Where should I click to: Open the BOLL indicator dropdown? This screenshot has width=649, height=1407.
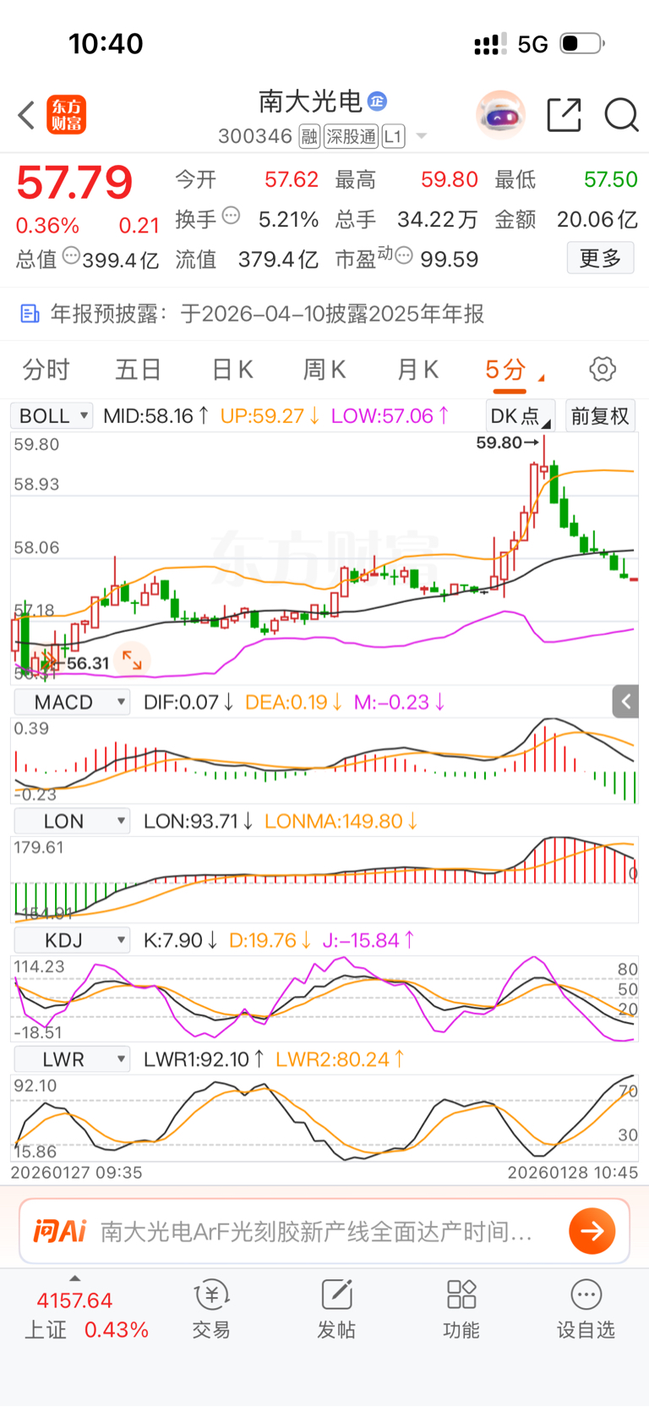click(52, 416)
